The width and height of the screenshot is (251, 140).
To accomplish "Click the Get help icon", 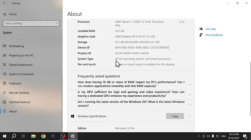I will (x=201, y=29).
